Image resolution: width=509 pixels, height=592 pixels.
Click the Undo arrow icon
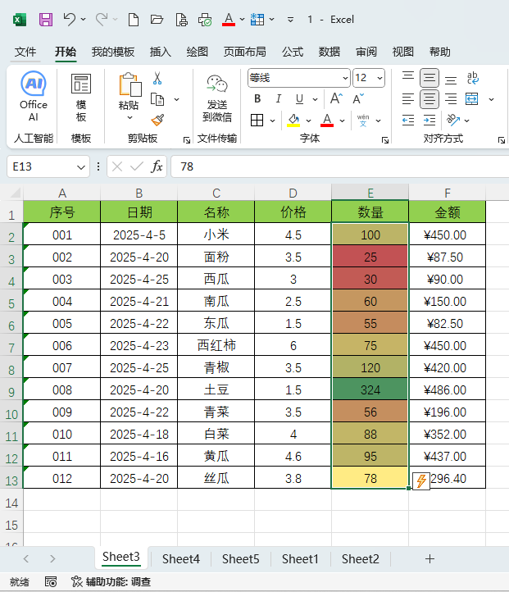(70, 19)
